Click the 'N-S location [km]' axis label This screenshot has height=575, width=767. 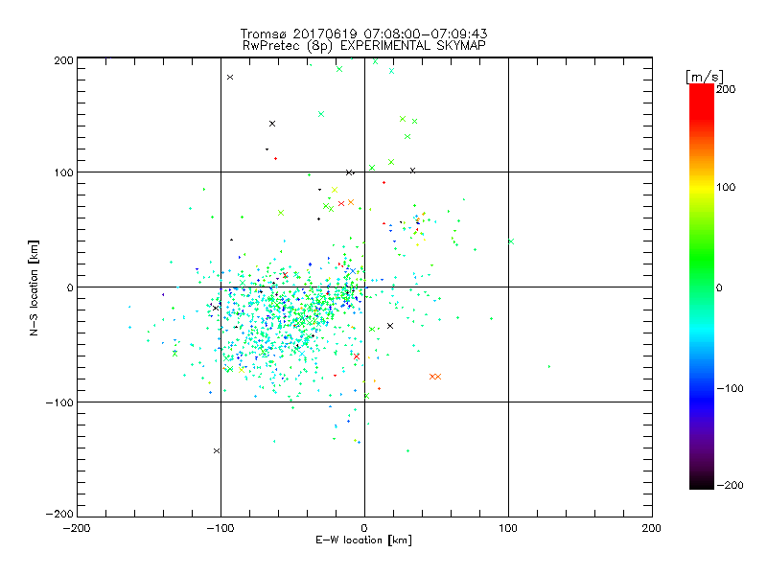[34, 288]
